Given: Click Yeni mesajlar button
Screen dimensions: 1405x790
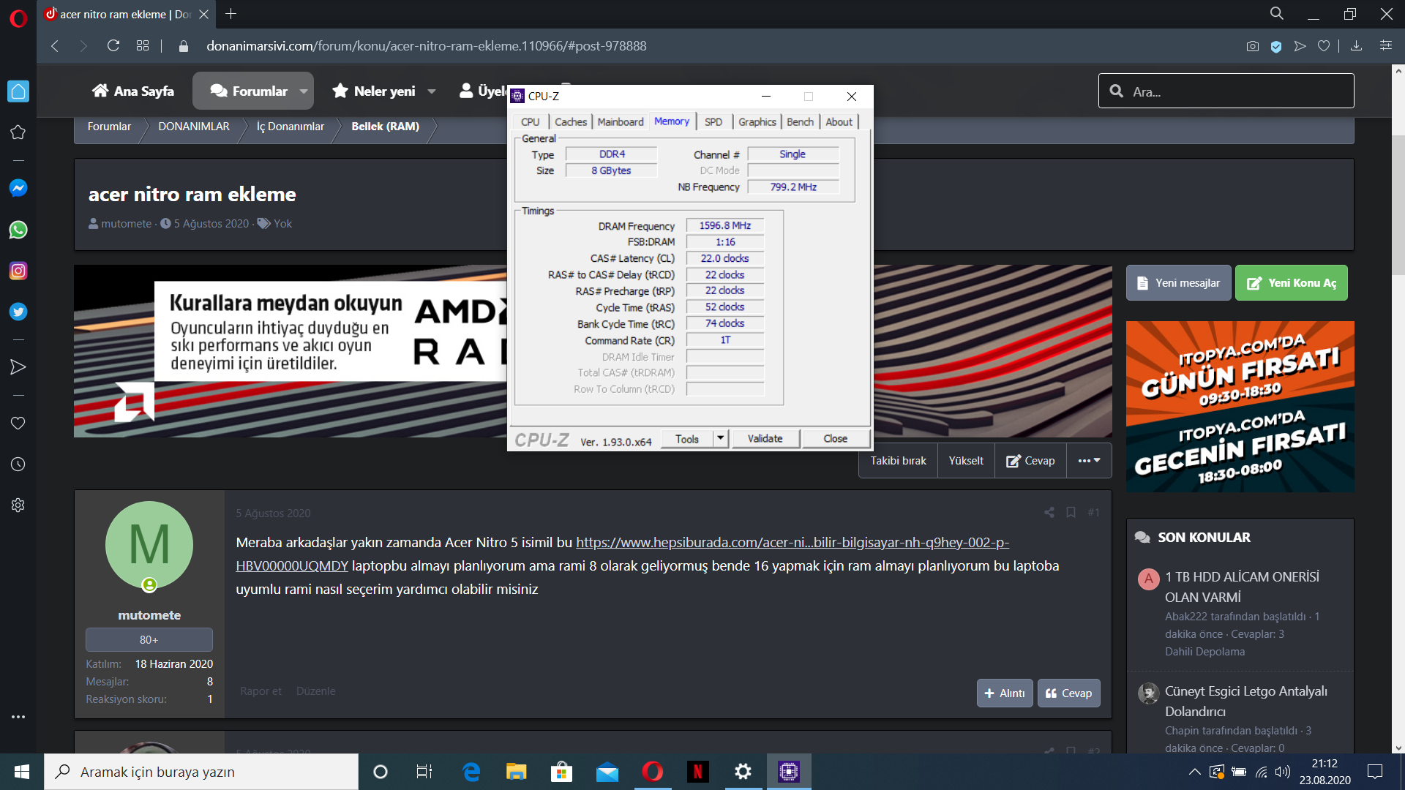Looking at the screenshot, I should [x=1179, y=283].
